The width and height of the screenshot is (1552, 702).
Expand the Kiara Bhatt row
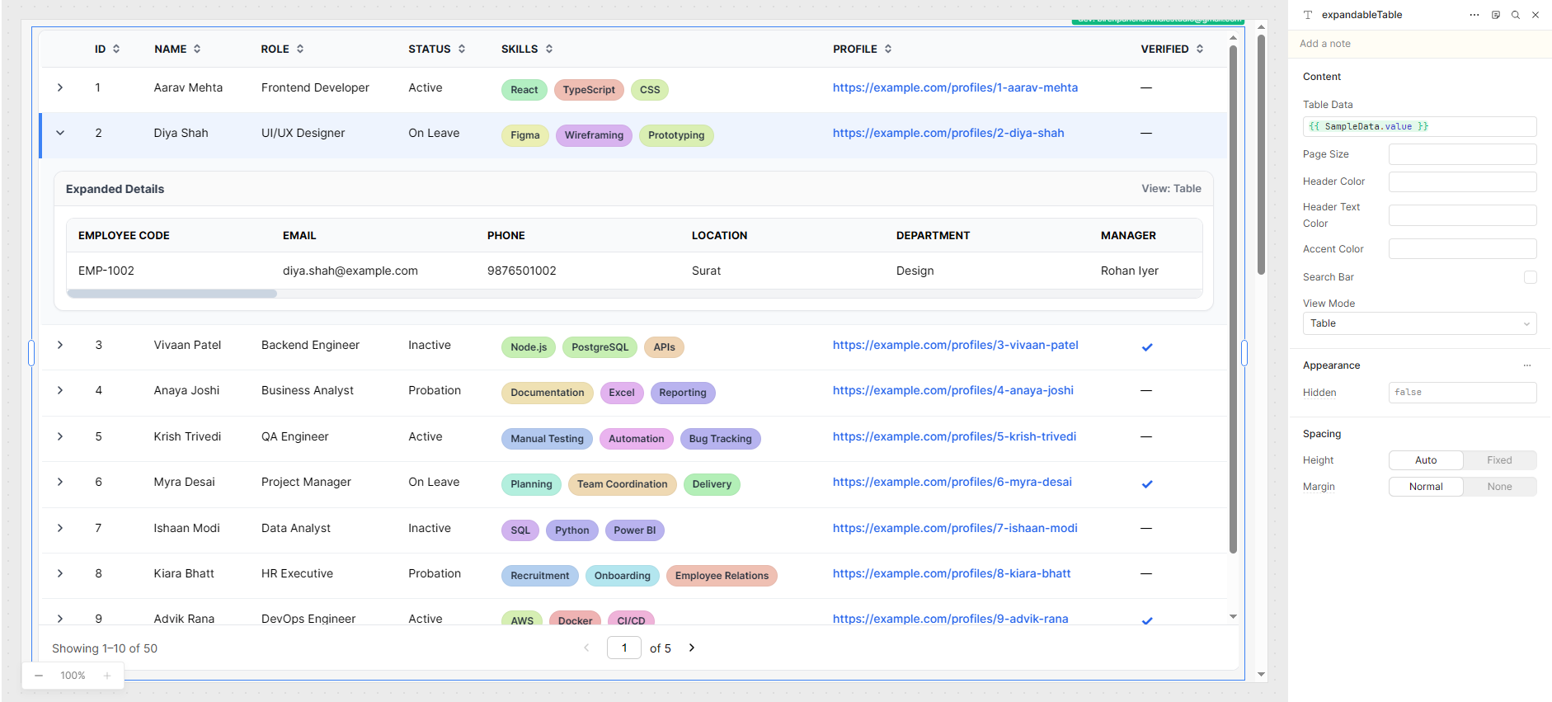(x=60, y=573)
